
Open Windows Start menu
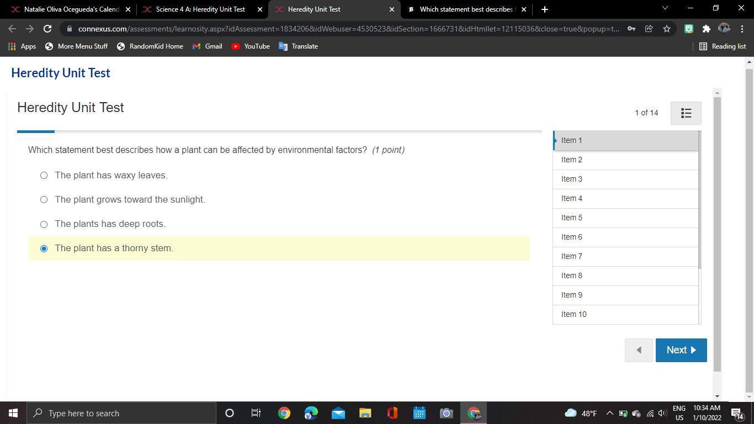[13, 413]
